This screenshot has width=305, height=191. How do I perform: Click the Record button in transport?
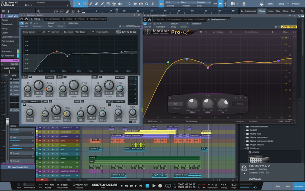pyautogui.click(x=160, y=186)
